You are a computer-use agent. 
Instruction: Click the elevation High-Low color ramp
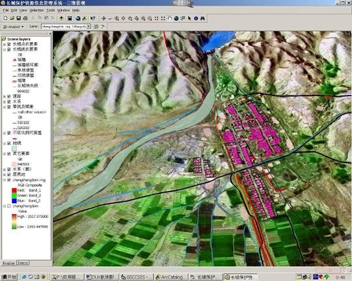(x=14, y=221)
